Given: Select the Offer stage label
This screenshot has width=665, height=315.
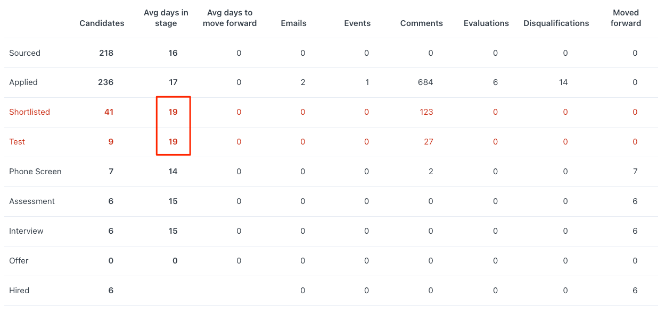Looking at the screenshot, I should point(19,261).
